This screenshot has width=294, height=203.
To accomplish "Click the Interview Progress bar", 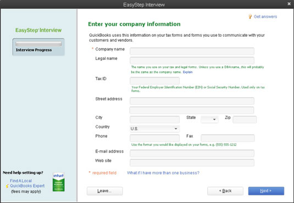I will (x=38, y=44).
